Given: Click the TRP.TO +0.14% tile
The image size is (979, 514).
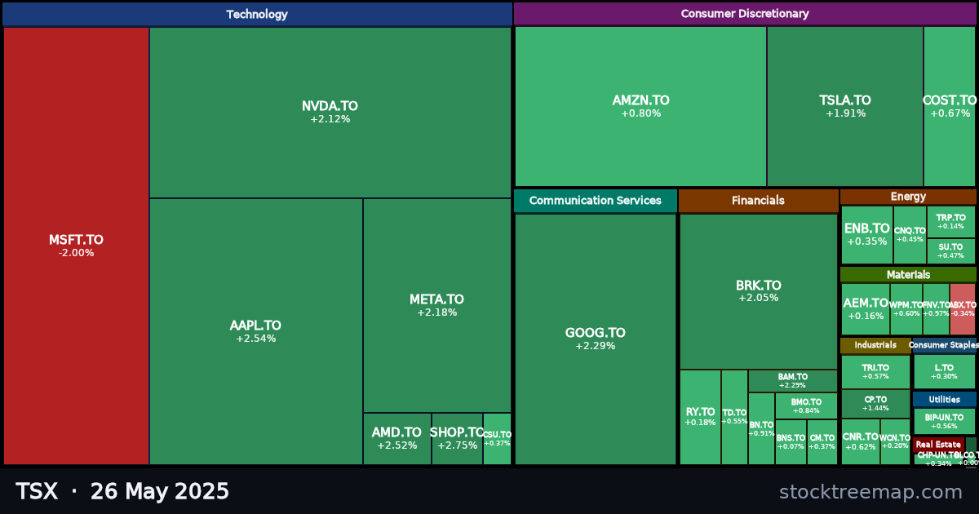Looking at the screenshot, I should [x=951, y=222].
